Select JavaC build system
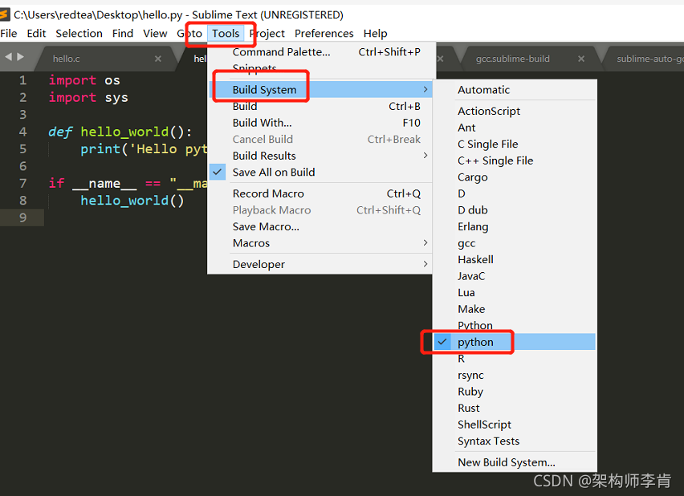This screenshot has width=684, height=496. 515,276
